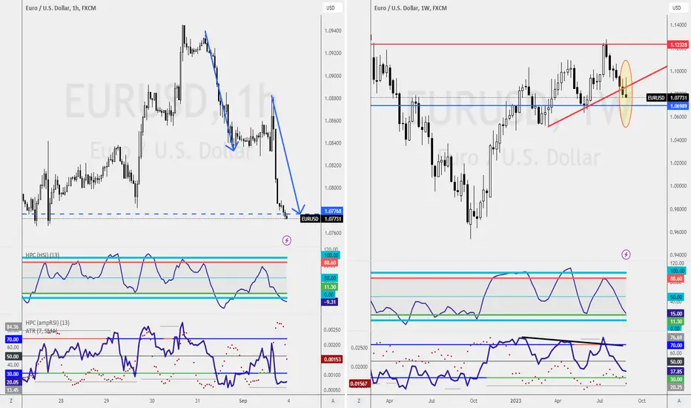Select the weekly chart title Euro / U.S. Dollar, 1W, FXCM

tap(410, 8)
